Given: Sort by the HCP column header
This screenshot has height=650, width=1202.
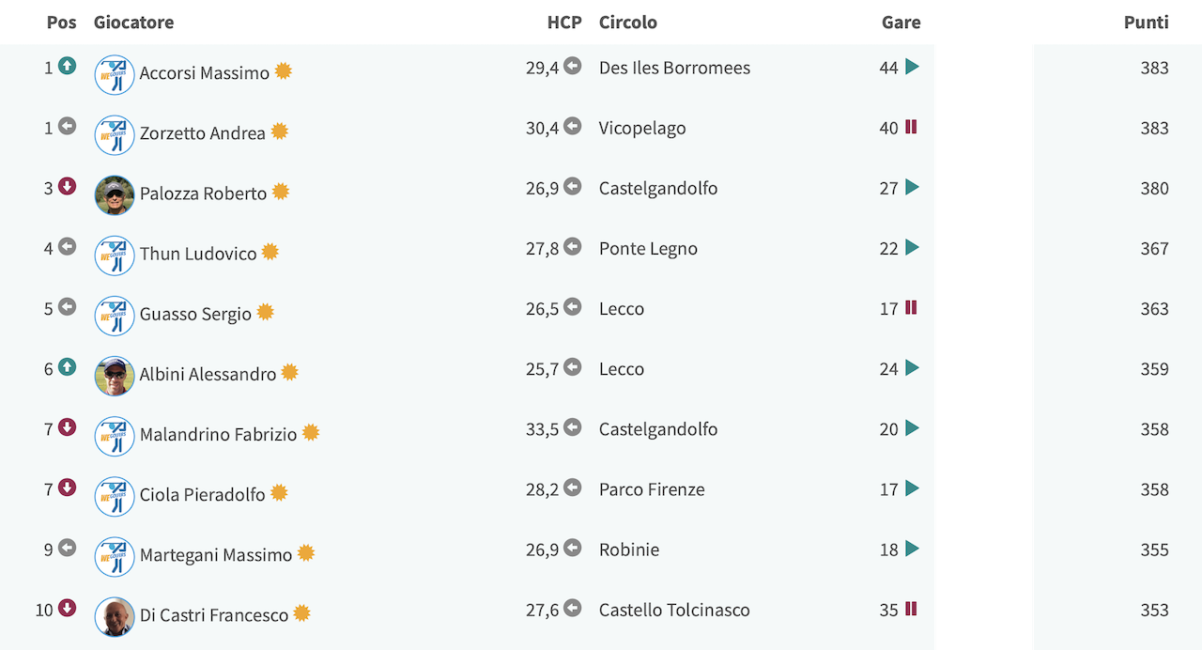Looking at the screenshot, I should point(564,23).
